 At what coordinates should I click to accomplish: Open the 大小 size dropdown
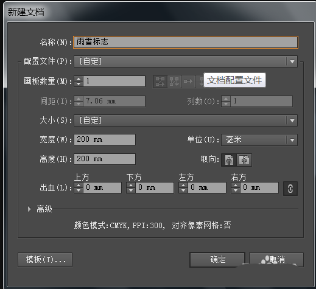click(186, 120)
